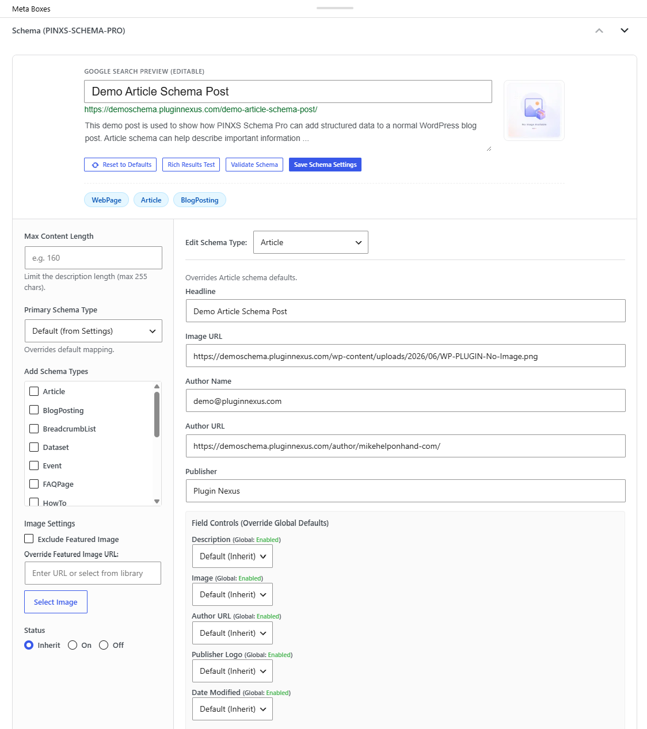Select the Article schema pill
Image resolution: width=647 pixels, height=729 pixels.
151,200
